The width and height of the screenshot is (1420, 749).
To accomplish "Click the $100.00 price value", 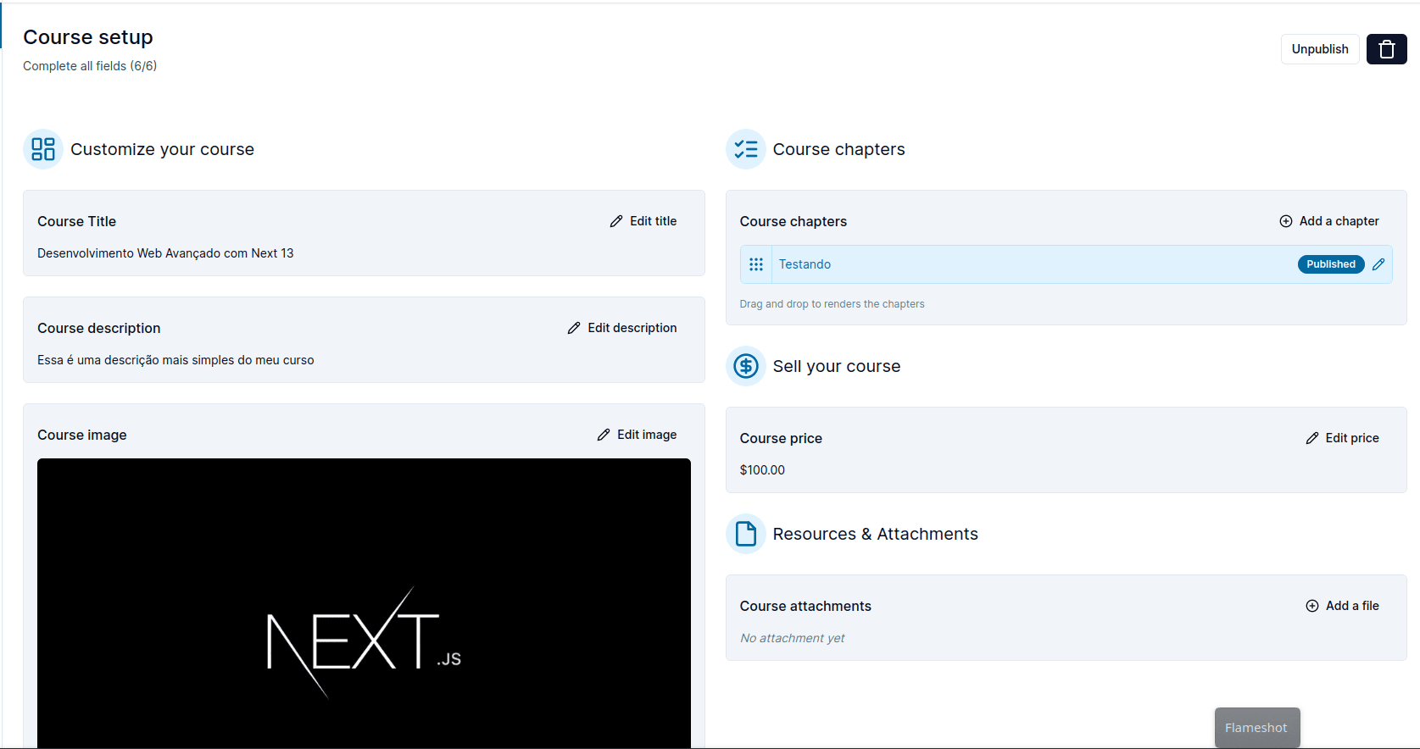I will point(762,470).
